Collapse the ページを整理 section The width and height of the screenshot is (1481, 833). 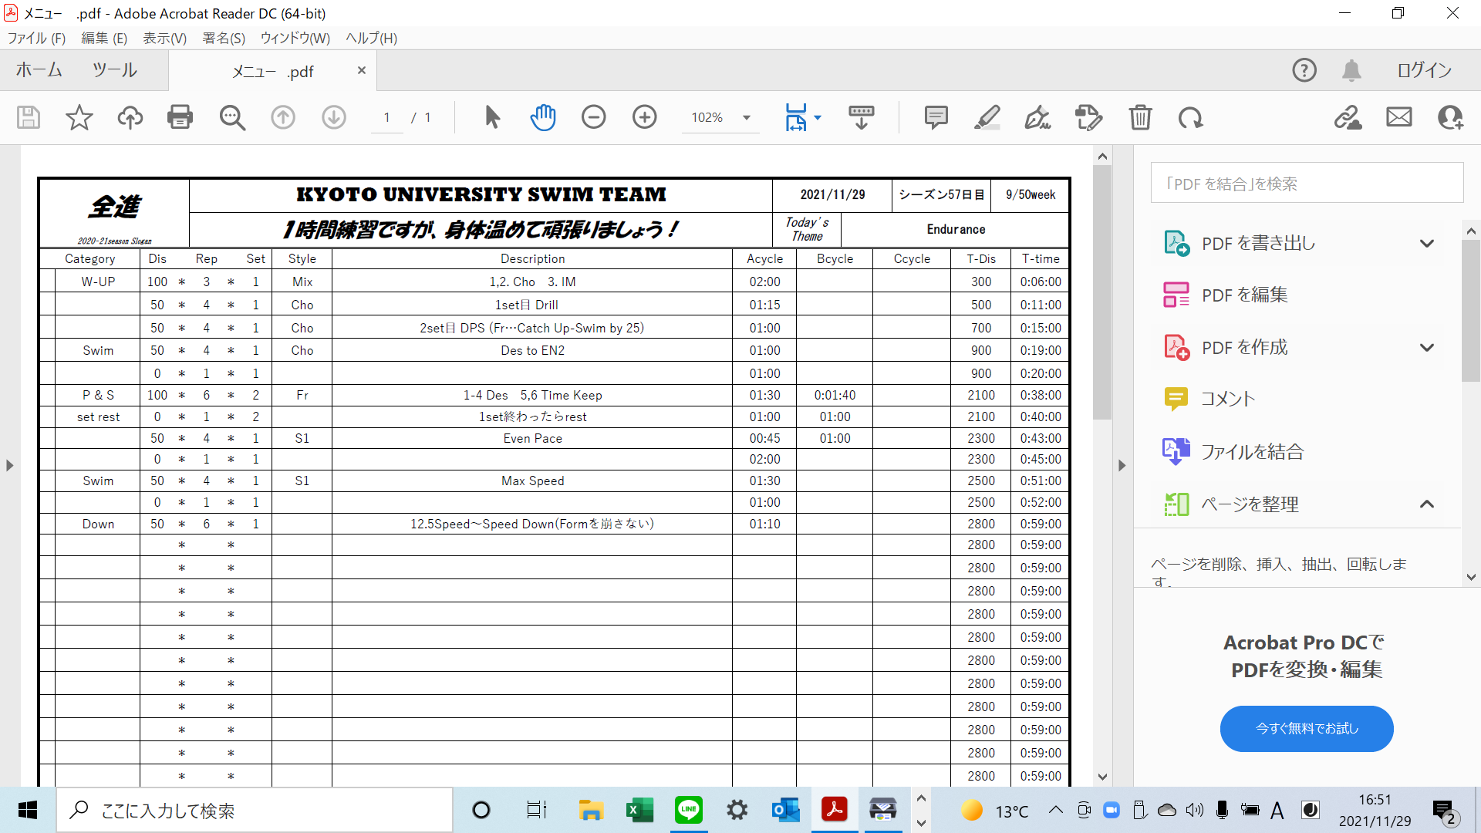point(1426,504)
